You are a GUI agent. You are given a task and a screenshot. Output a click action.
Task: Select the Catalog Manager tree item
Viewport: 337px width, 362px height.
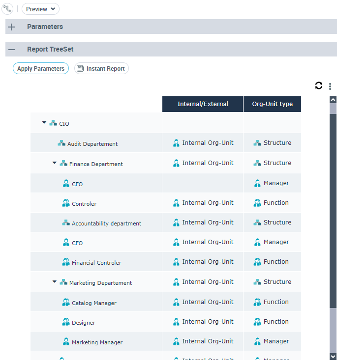94,303
